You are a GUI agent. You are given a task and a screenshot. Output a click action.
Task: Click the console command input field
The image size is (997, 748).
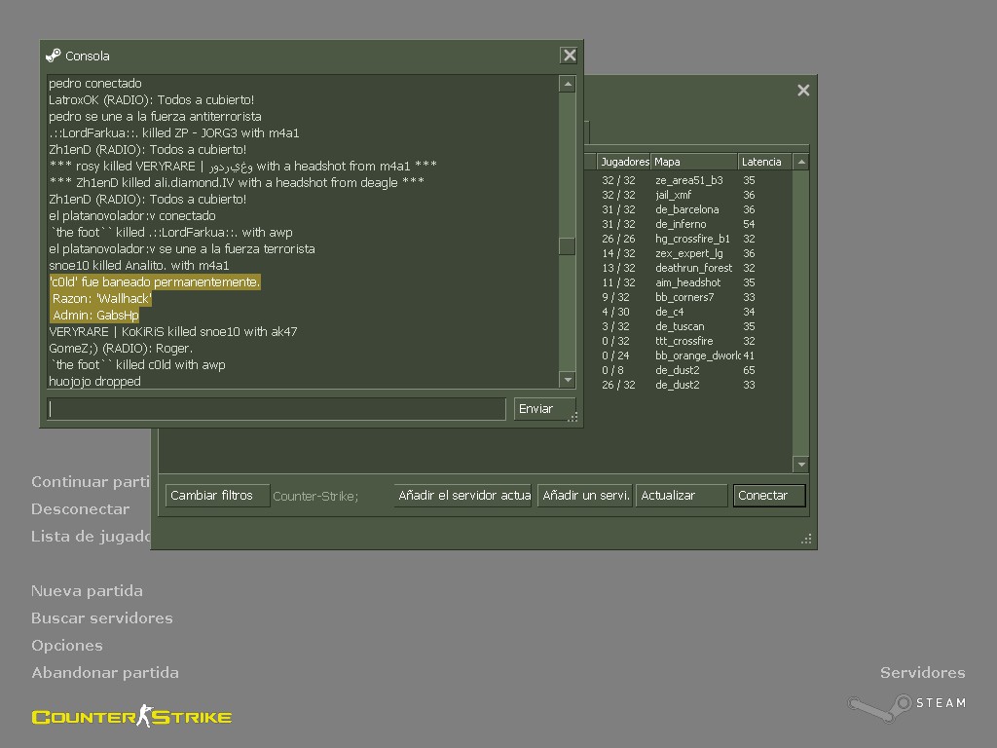(x=277, y=409)
